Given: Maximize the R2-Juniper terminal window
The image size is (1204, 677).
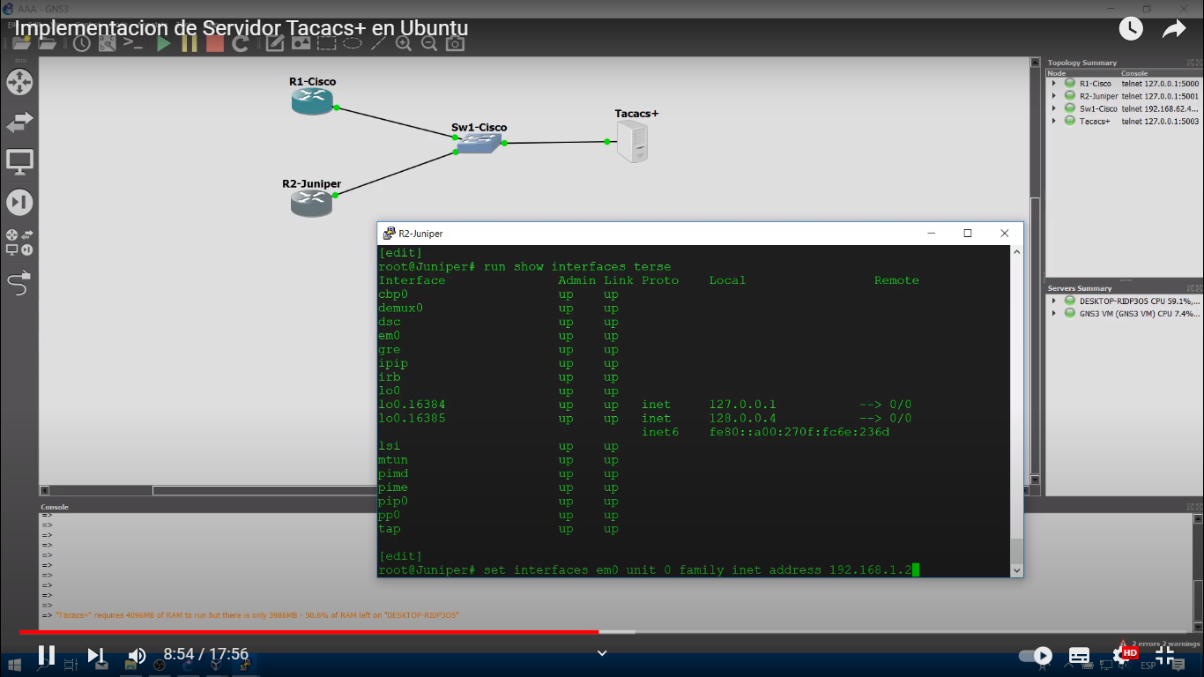Looking at the screenshot, I should [968, 234].
